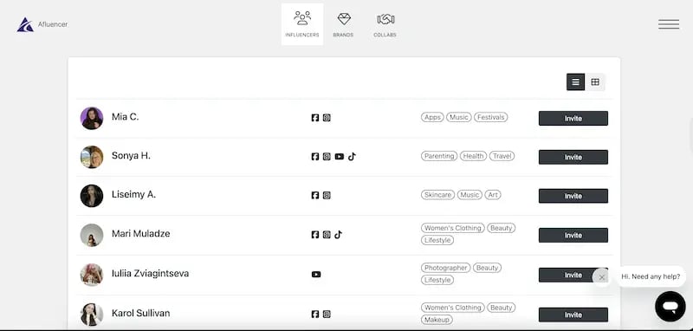Open Sonya H.'s TikTok icon
The height and width of the screenshot is (331, 693).
point(352,157)
